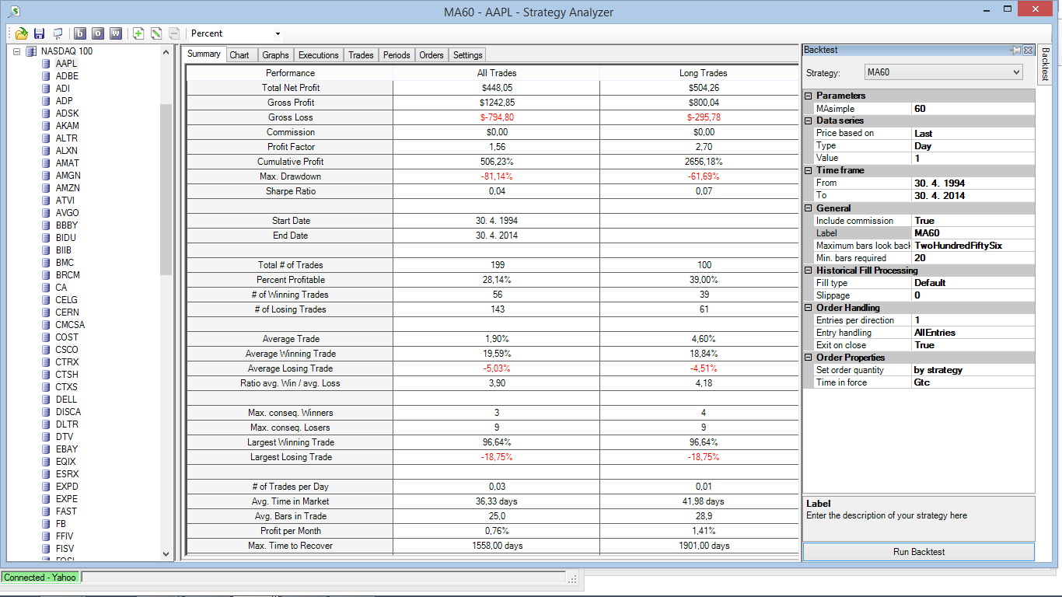Switch to the Orders tab

pyautogui.click(x=431, y=55)
